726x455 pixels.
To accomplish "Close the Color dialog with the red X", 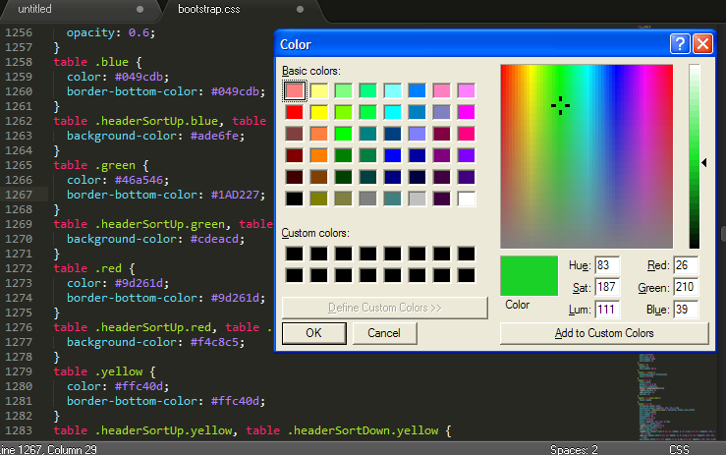I will tap(702, 44).
